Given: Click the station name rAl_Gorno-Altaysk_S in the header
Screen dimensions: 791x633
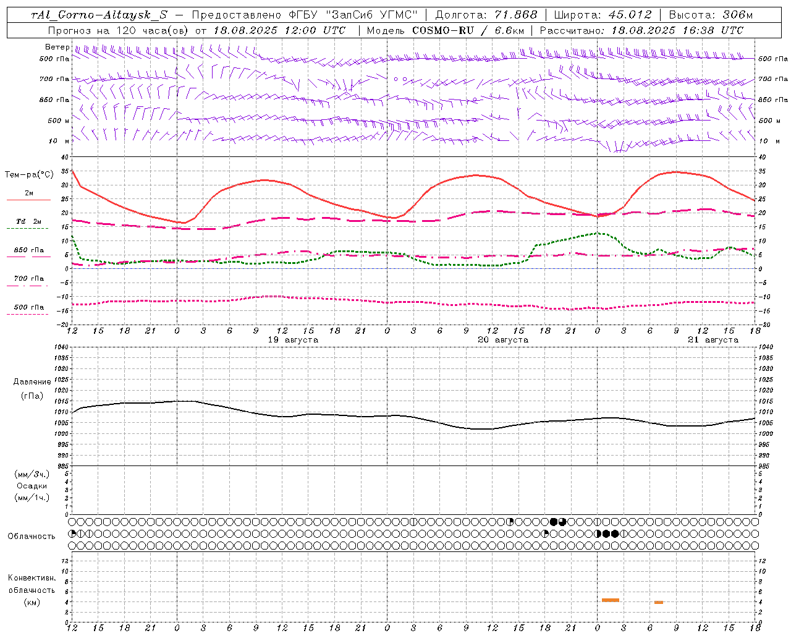Looking at the screenshot, I should point(99,15).
